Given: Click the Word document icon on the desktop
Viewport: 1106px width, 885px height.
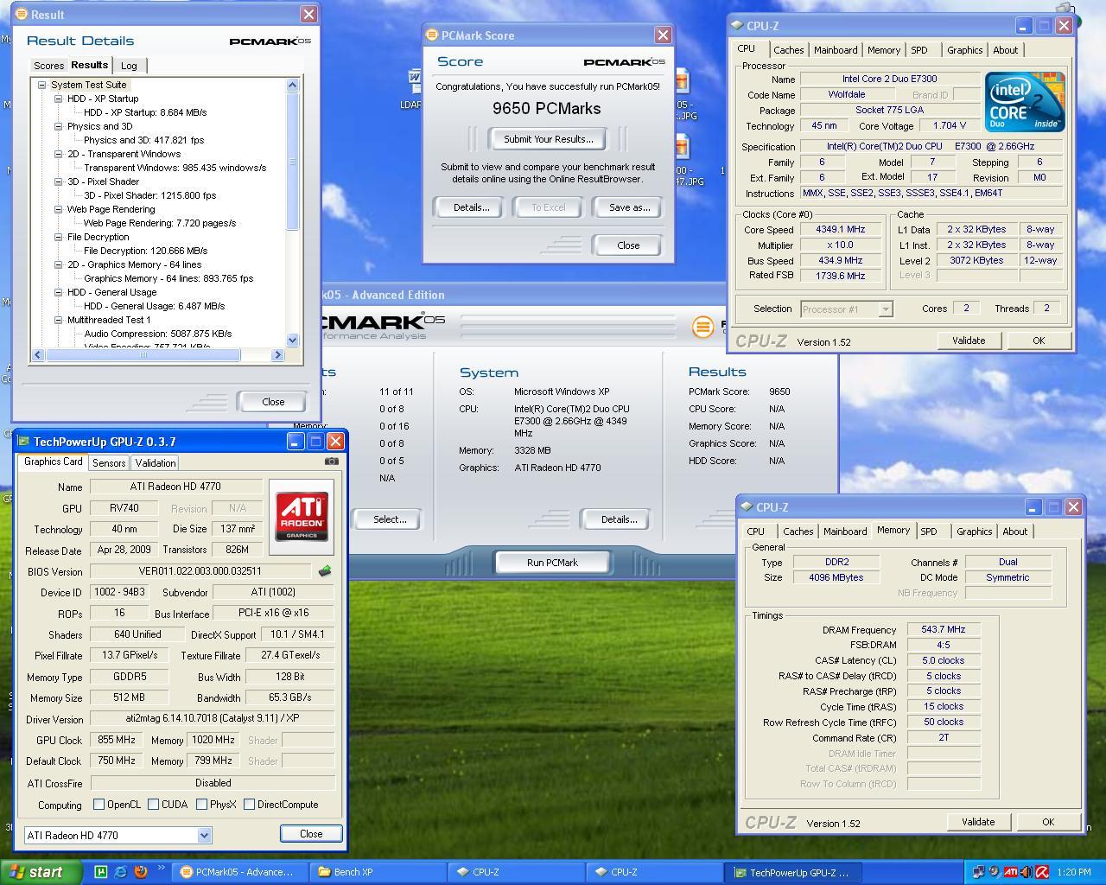Looking at the screenshot, I should (414, 82).
